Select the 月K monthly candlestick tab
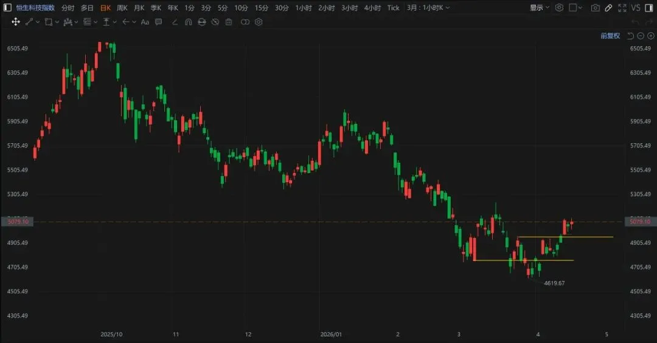 (139, 7)
